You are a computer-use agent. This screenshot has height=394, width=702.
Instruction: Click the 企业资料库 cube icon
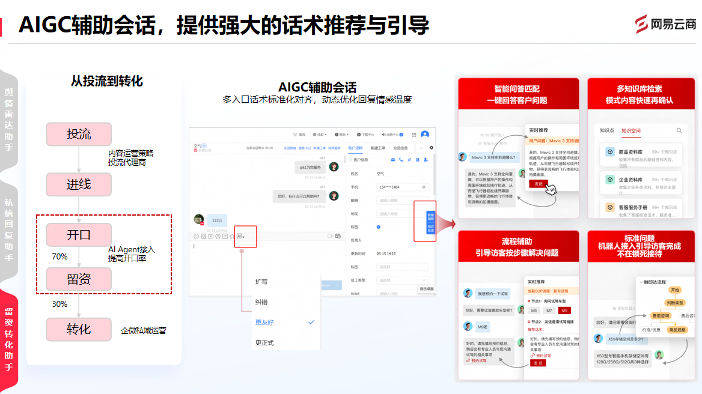610,180
